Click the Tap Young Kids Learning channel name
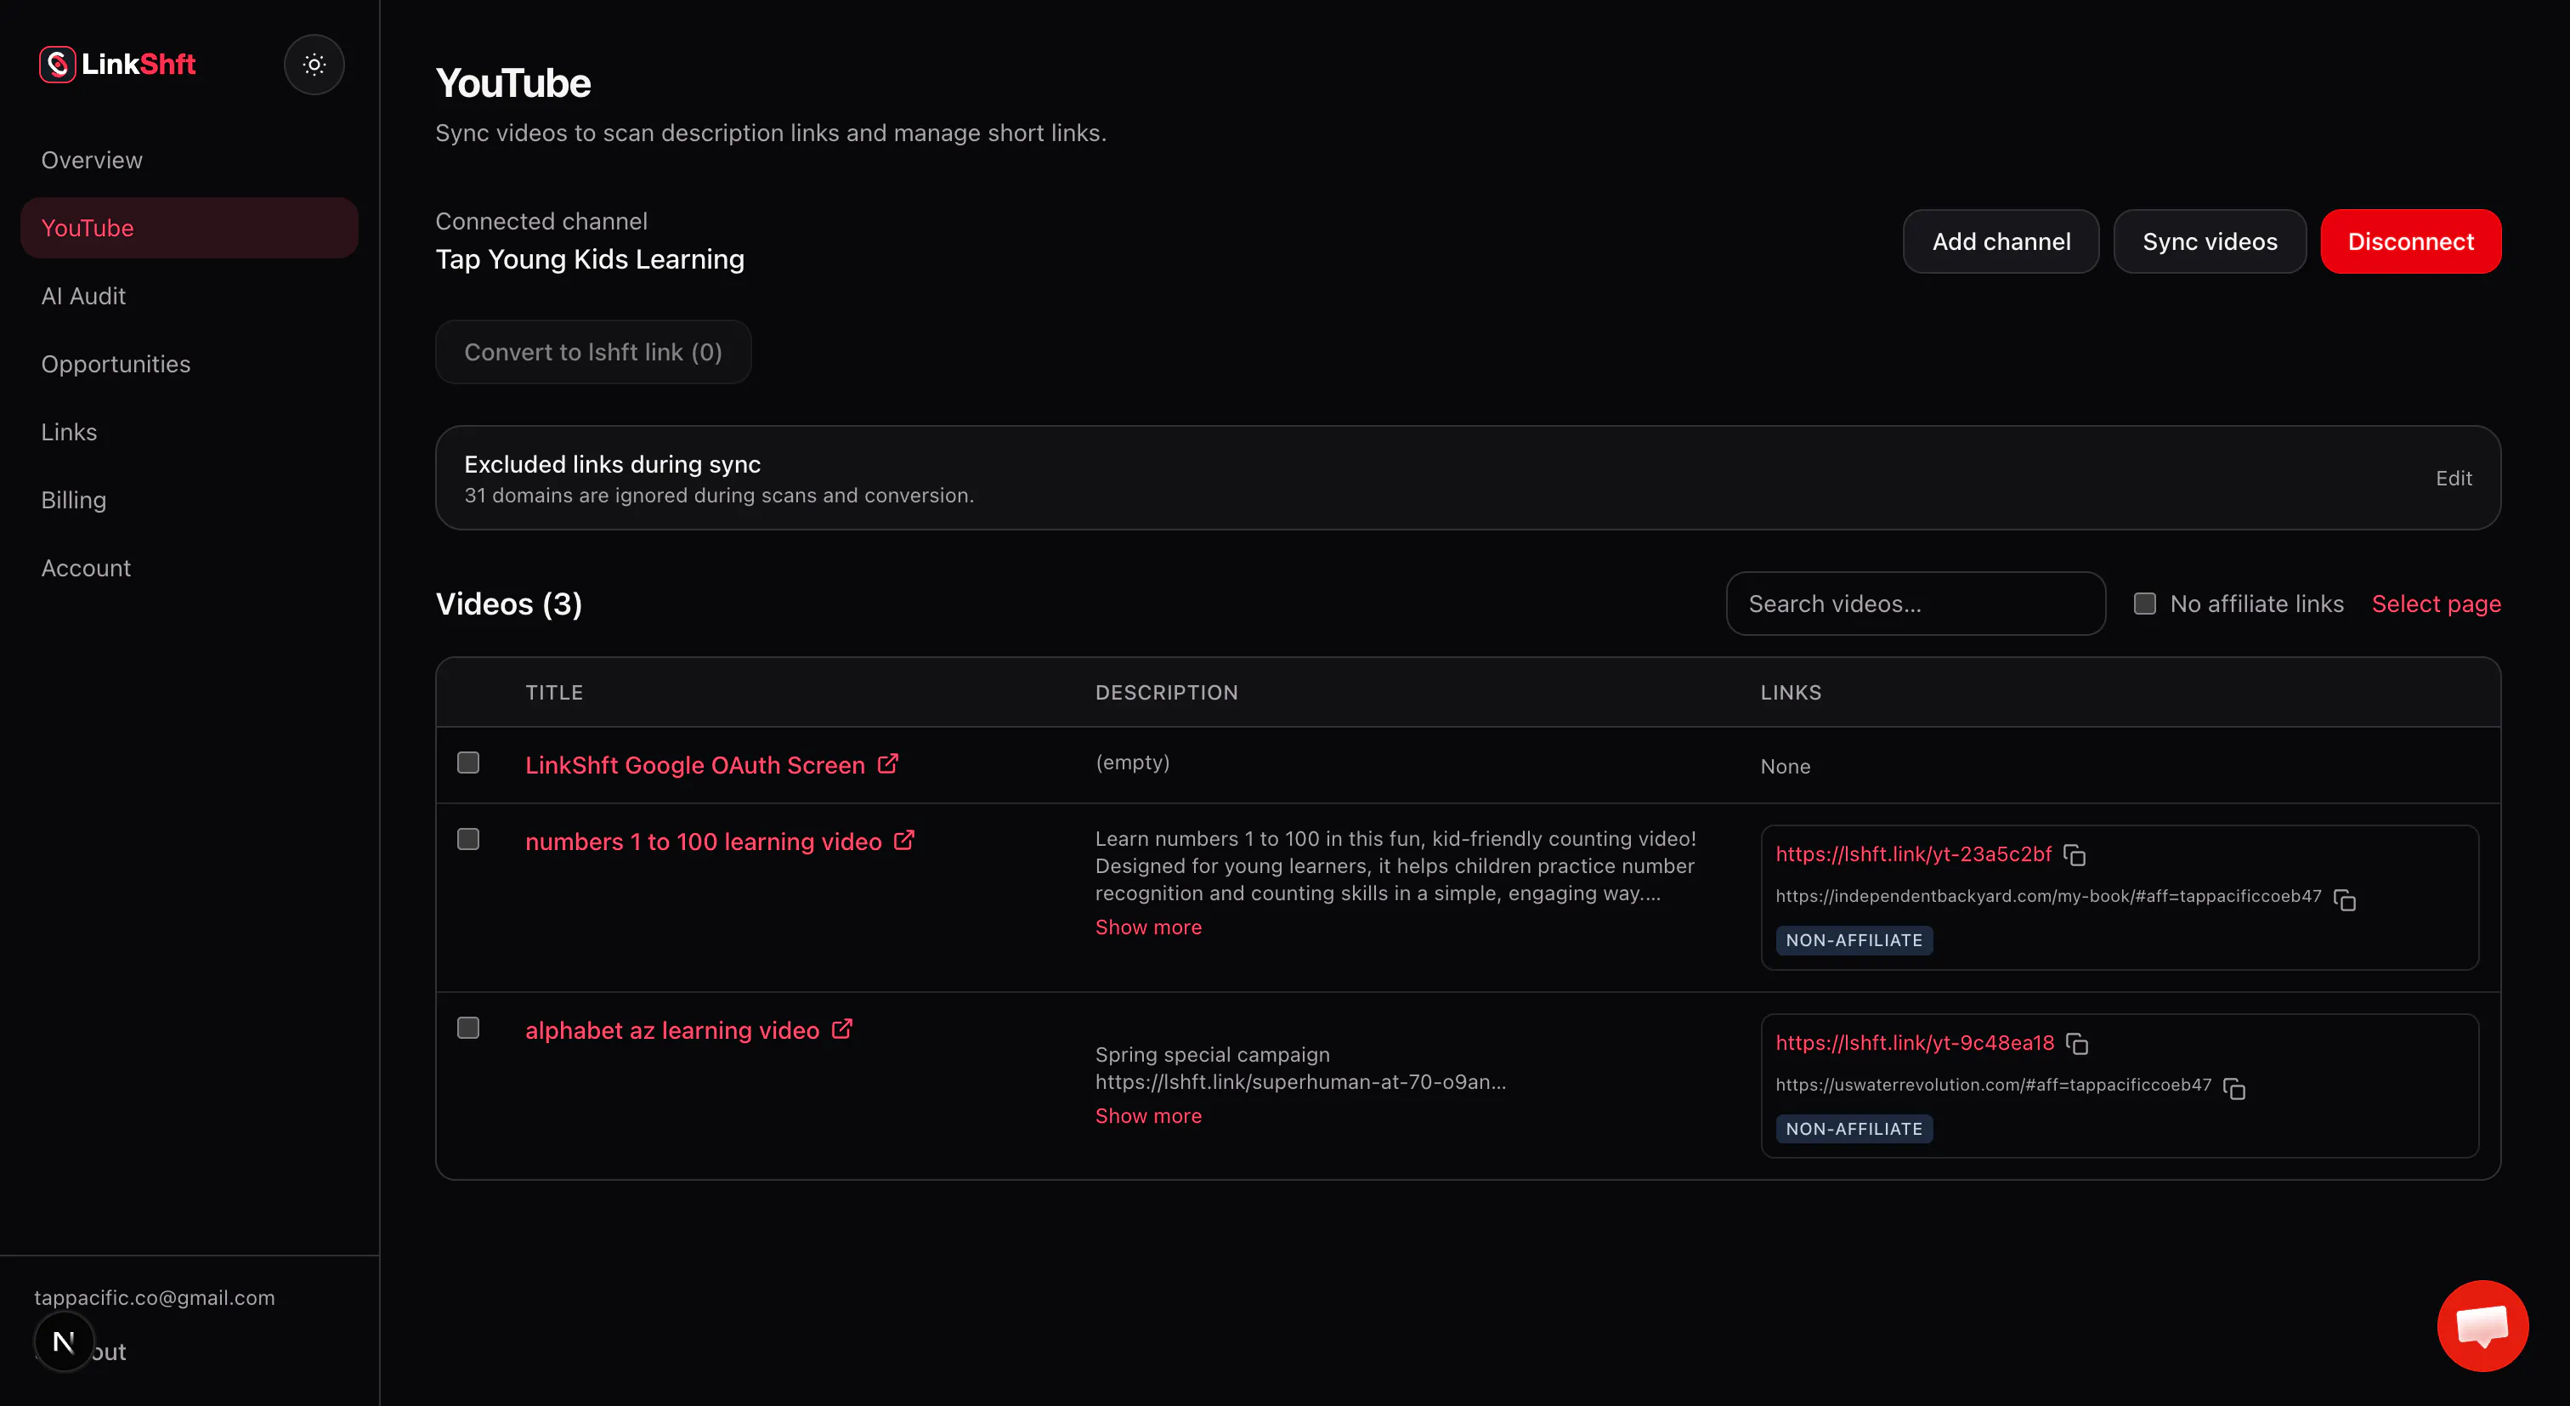This screenshot has width=2570, height=1406. (x=590, y=259)
